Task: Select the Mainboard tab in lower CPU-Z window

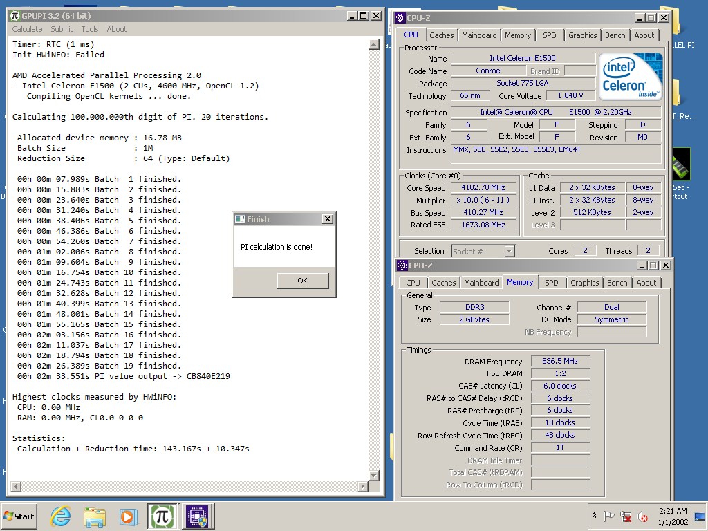Action: pos(481,283)
